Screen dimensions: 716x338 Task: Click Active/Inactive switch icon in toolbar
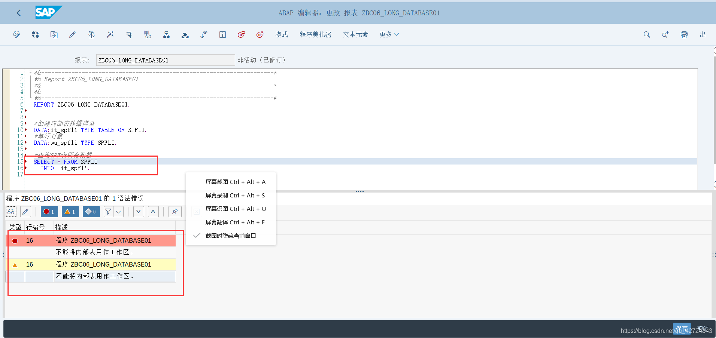tap(35, 35)
